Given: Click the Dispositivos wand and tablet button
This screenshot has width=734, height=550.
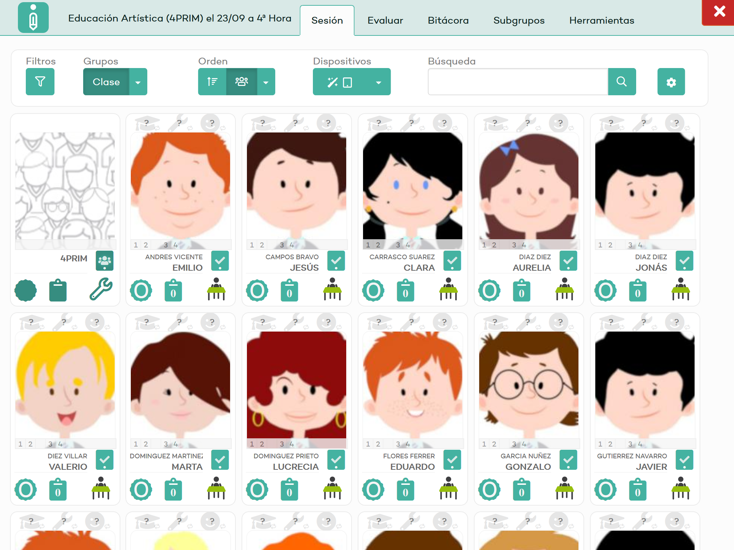Looking at the screenshot, I should [x=339, y=82].
